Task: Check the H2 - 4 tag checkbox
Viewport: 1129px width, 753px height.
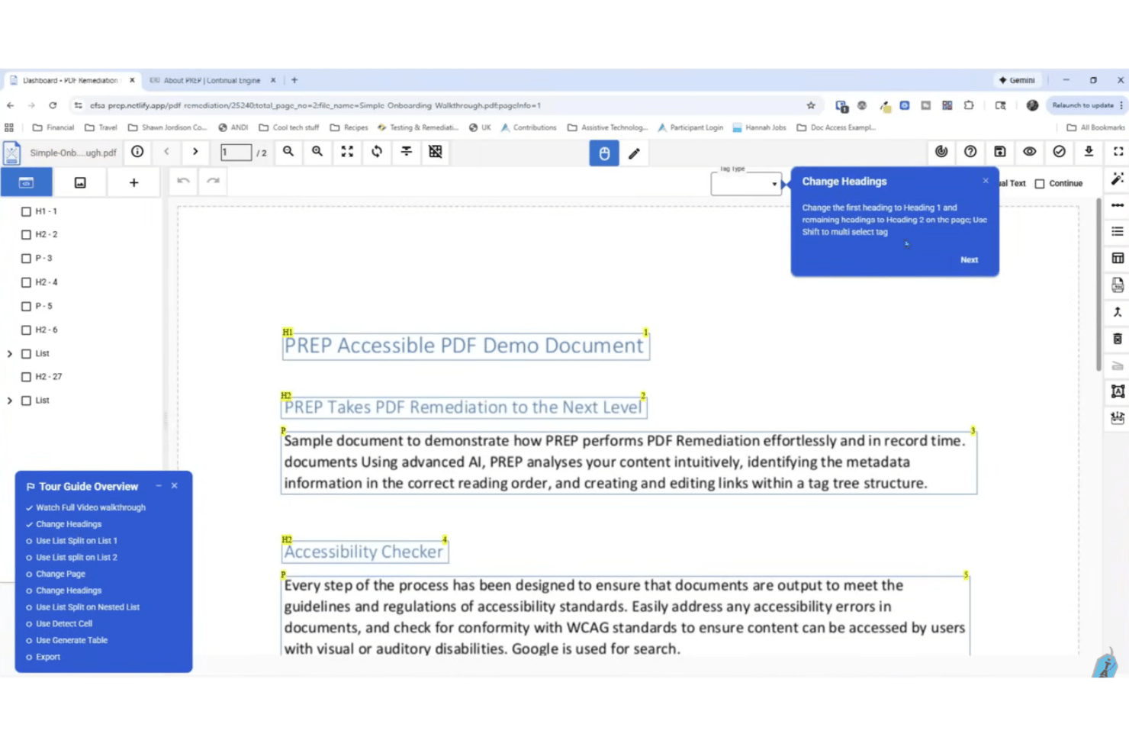Action: 26,282
